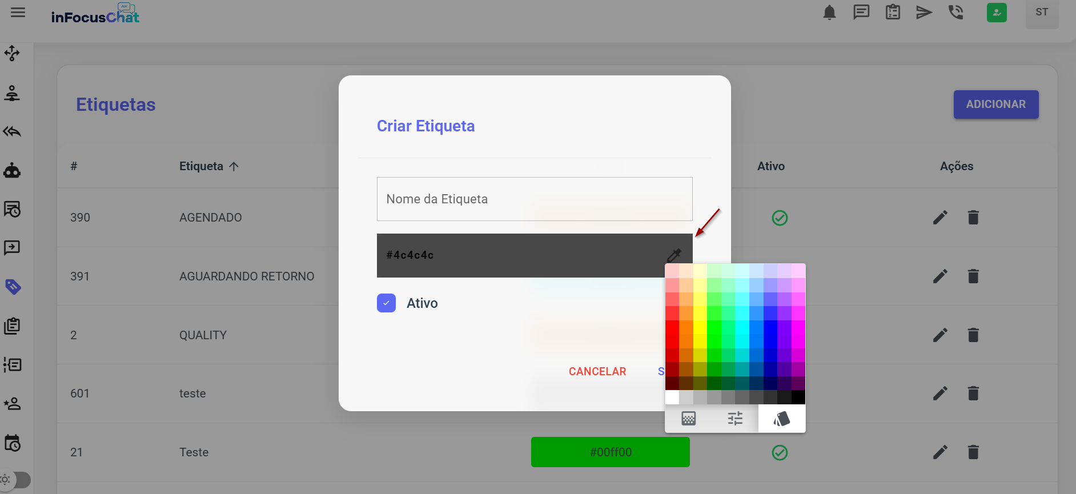Viewport: 1076px width, 494px height.
Task: Open the notifications bell
Action: click(829, 13)
